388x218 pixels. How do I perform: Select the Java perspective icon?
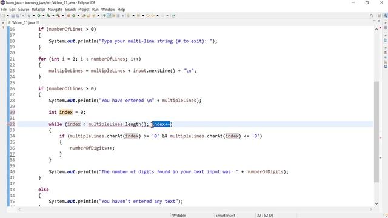click(386, 15)
